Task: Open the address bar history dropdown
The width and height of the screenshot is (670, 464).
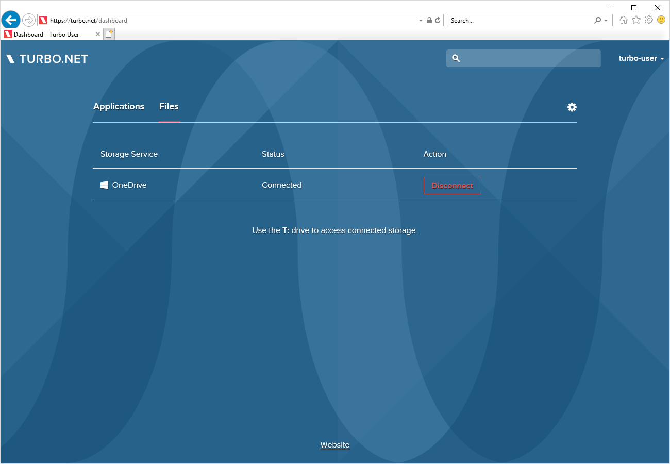Action: [x=420, y=20]
